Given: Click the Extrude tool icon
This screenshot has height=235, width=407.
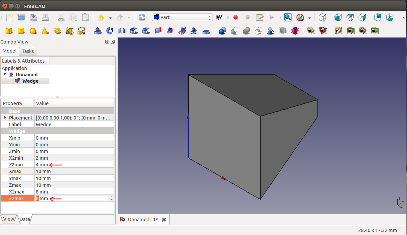Looking at the screenshot, I should (98, 31).
